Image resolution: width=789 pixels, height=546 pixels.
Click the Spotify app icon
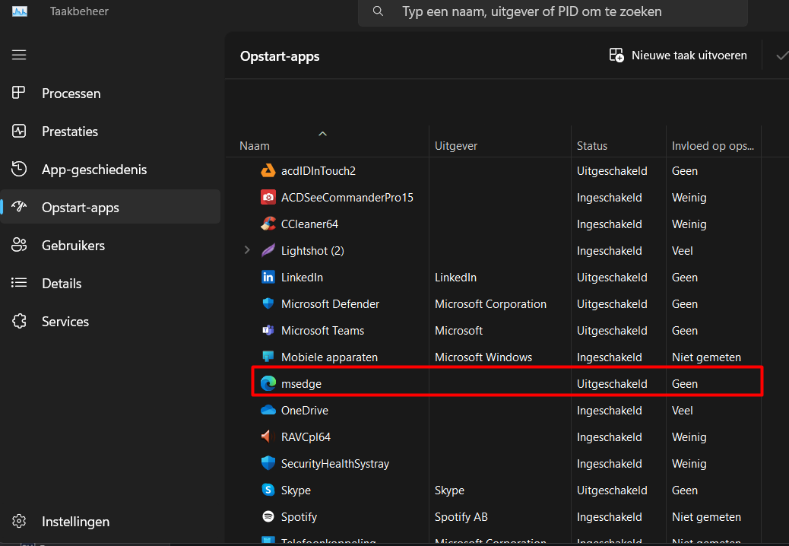click(268, 517)
